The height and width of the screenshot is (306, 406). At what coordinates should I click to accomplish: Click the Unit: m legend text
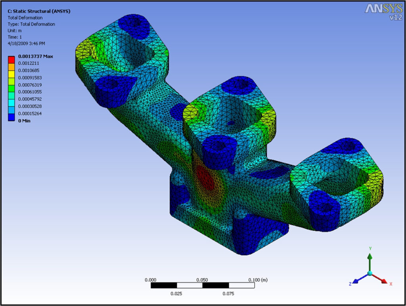[x=15, y=30]
